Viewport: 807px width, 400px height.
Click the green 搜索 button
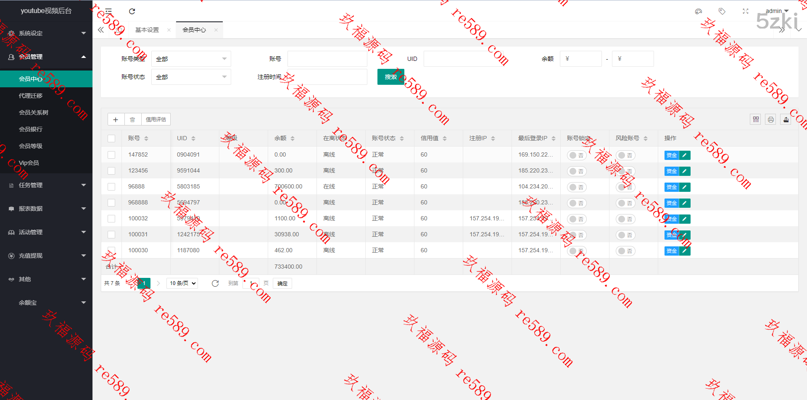click(390, 77)
